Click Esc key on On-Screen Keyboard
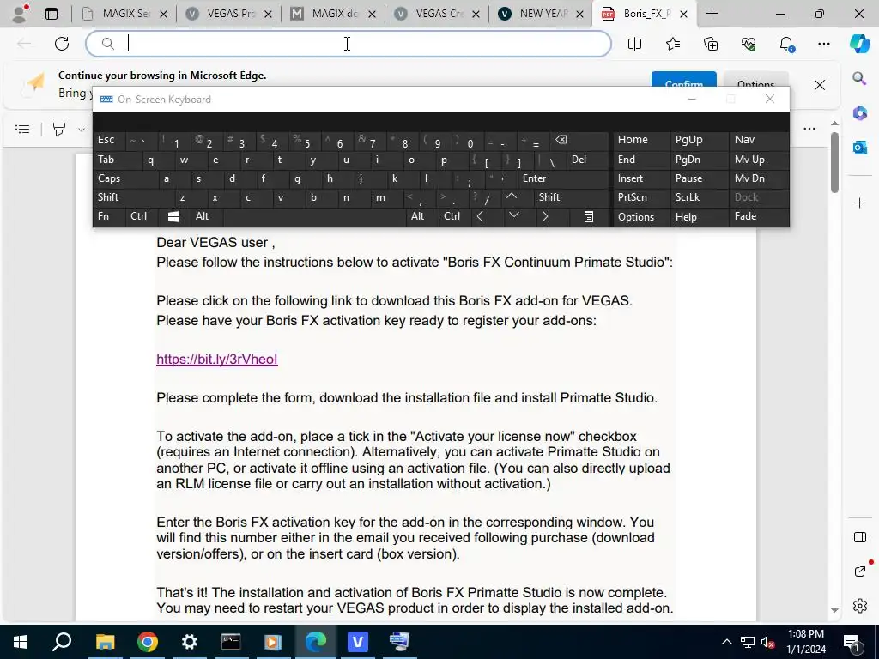 click(x=109, y=140)
